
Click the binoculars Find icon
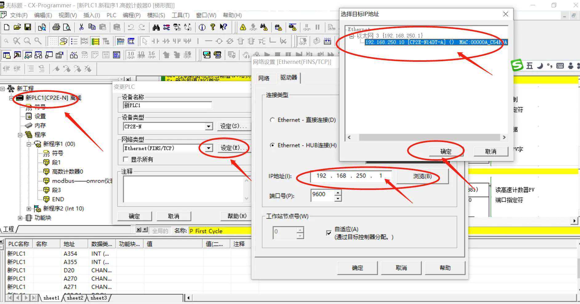point(156,28)
